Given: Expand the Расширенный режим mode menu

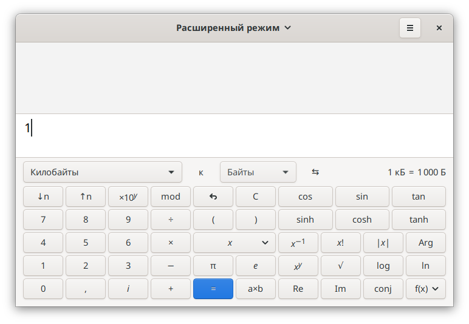Looking at the screenshot, I should [234, 28].
